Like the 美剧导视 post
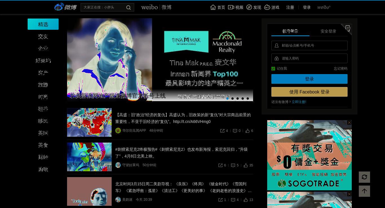The width and height of the screenshot is (385, 208). pos(246,200)
